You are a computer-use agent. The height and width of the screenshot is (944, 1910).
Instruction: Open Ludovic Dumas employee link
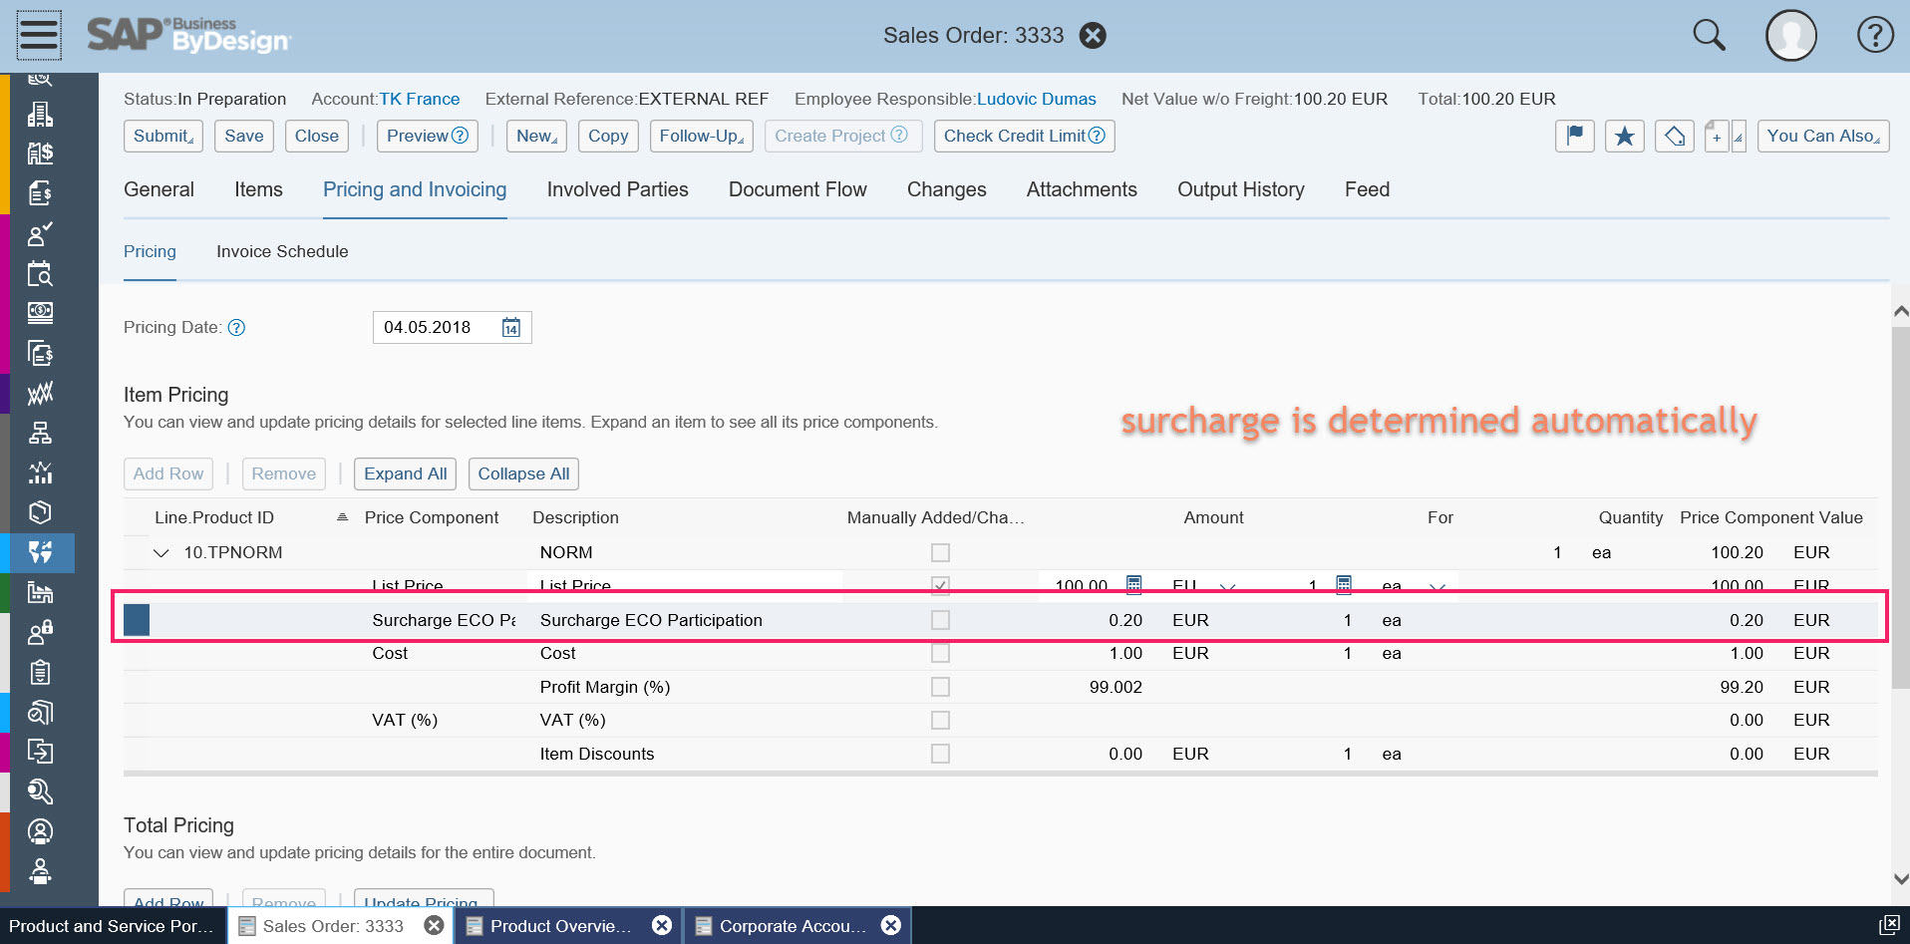pyautogui.click(x=1036, y=99)
